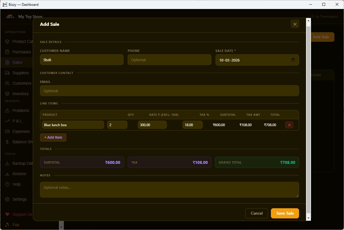Screen dimensions: 344x230
Task: Remove the Blue lunch box line item
Action: pyautogui.click(x=289, y=125)
